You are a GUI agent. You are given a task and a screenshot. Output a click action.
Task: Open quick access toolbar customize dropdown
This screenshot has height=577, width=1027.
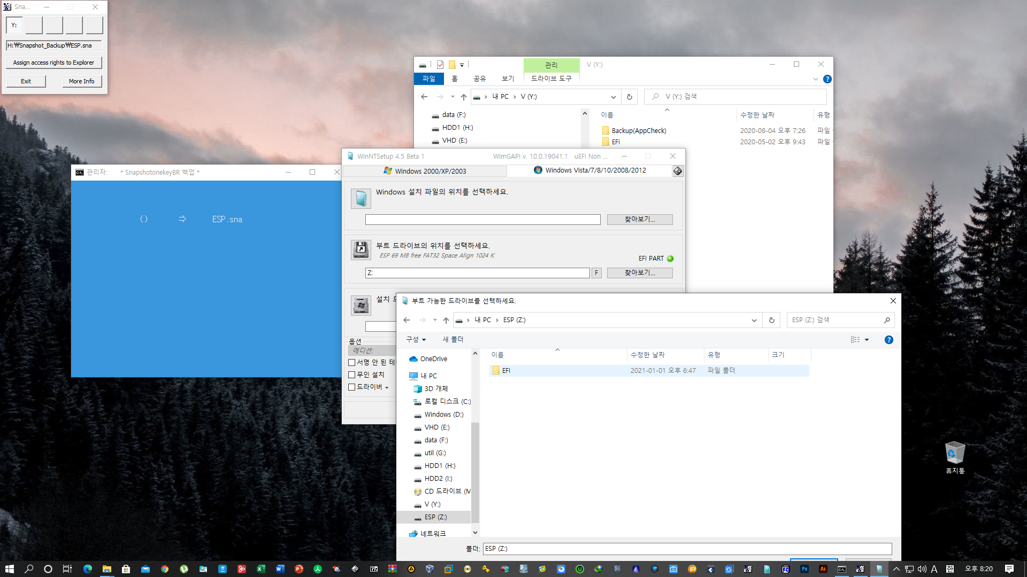click(462, 65)
